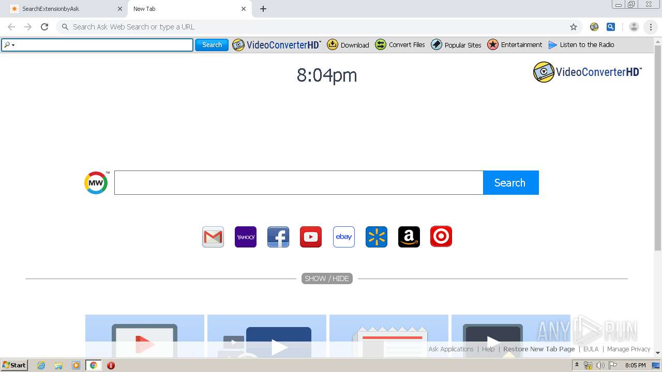This screenshot has height=372, width=662.
Task: Open the first video thumbnail with red play icon
Action: click(145, 336)
